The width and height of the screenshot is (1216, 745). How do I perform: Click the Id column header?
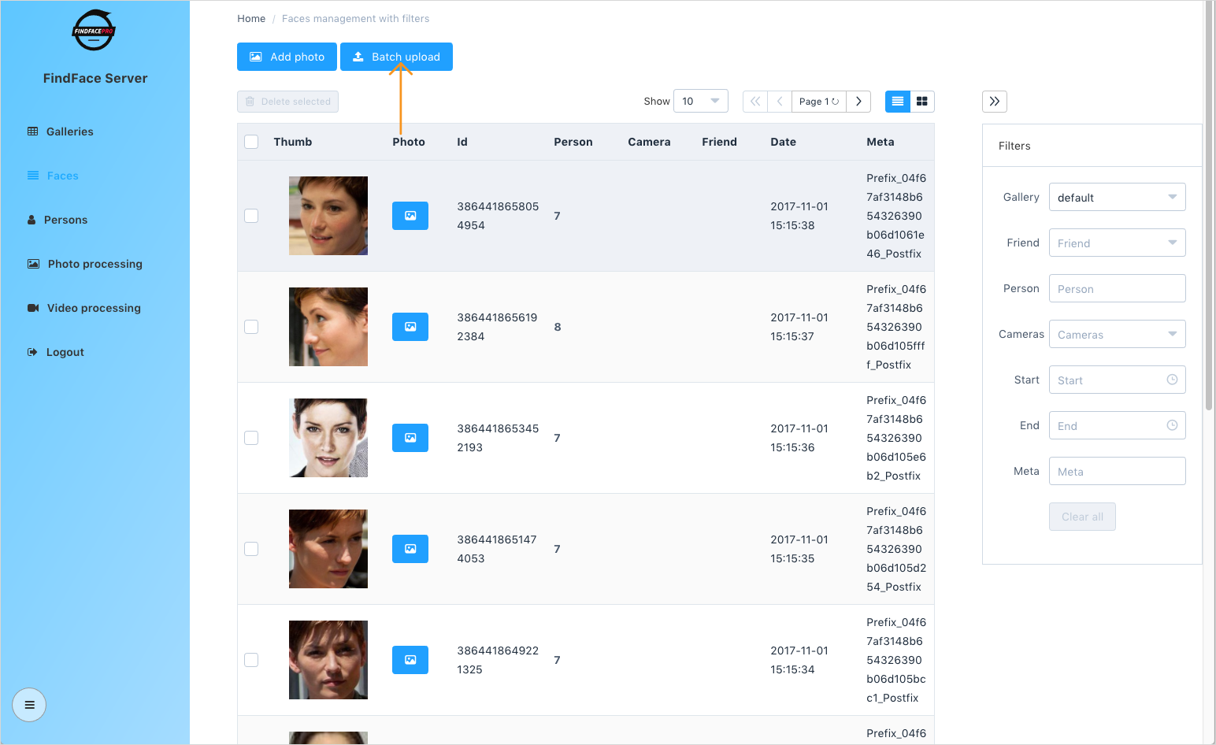click(x=462, y=142)
